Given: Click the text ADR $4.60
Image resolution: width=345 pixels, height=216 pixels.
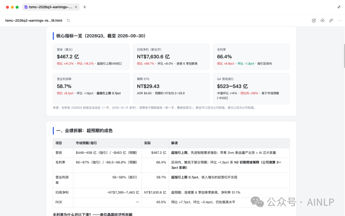Looking at the screenshot, I should click(x=144, y=93).
